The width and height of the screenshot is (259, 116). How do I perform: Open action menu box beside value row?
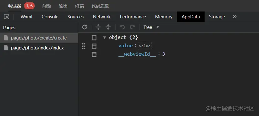click(94, 46)
